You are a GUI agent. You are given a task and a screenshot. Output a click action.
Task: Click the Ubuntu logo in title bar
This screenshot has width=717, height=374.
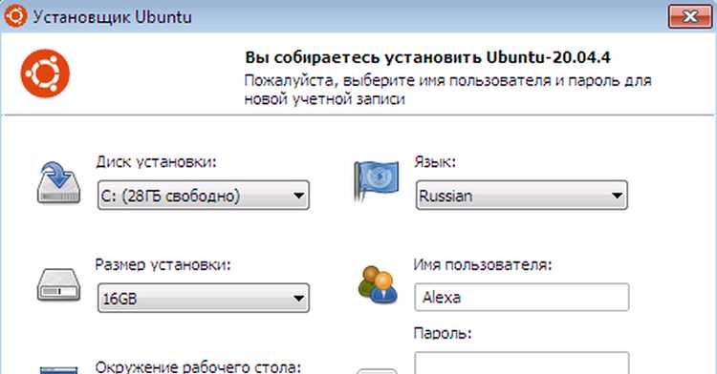(x=15, y=16)
